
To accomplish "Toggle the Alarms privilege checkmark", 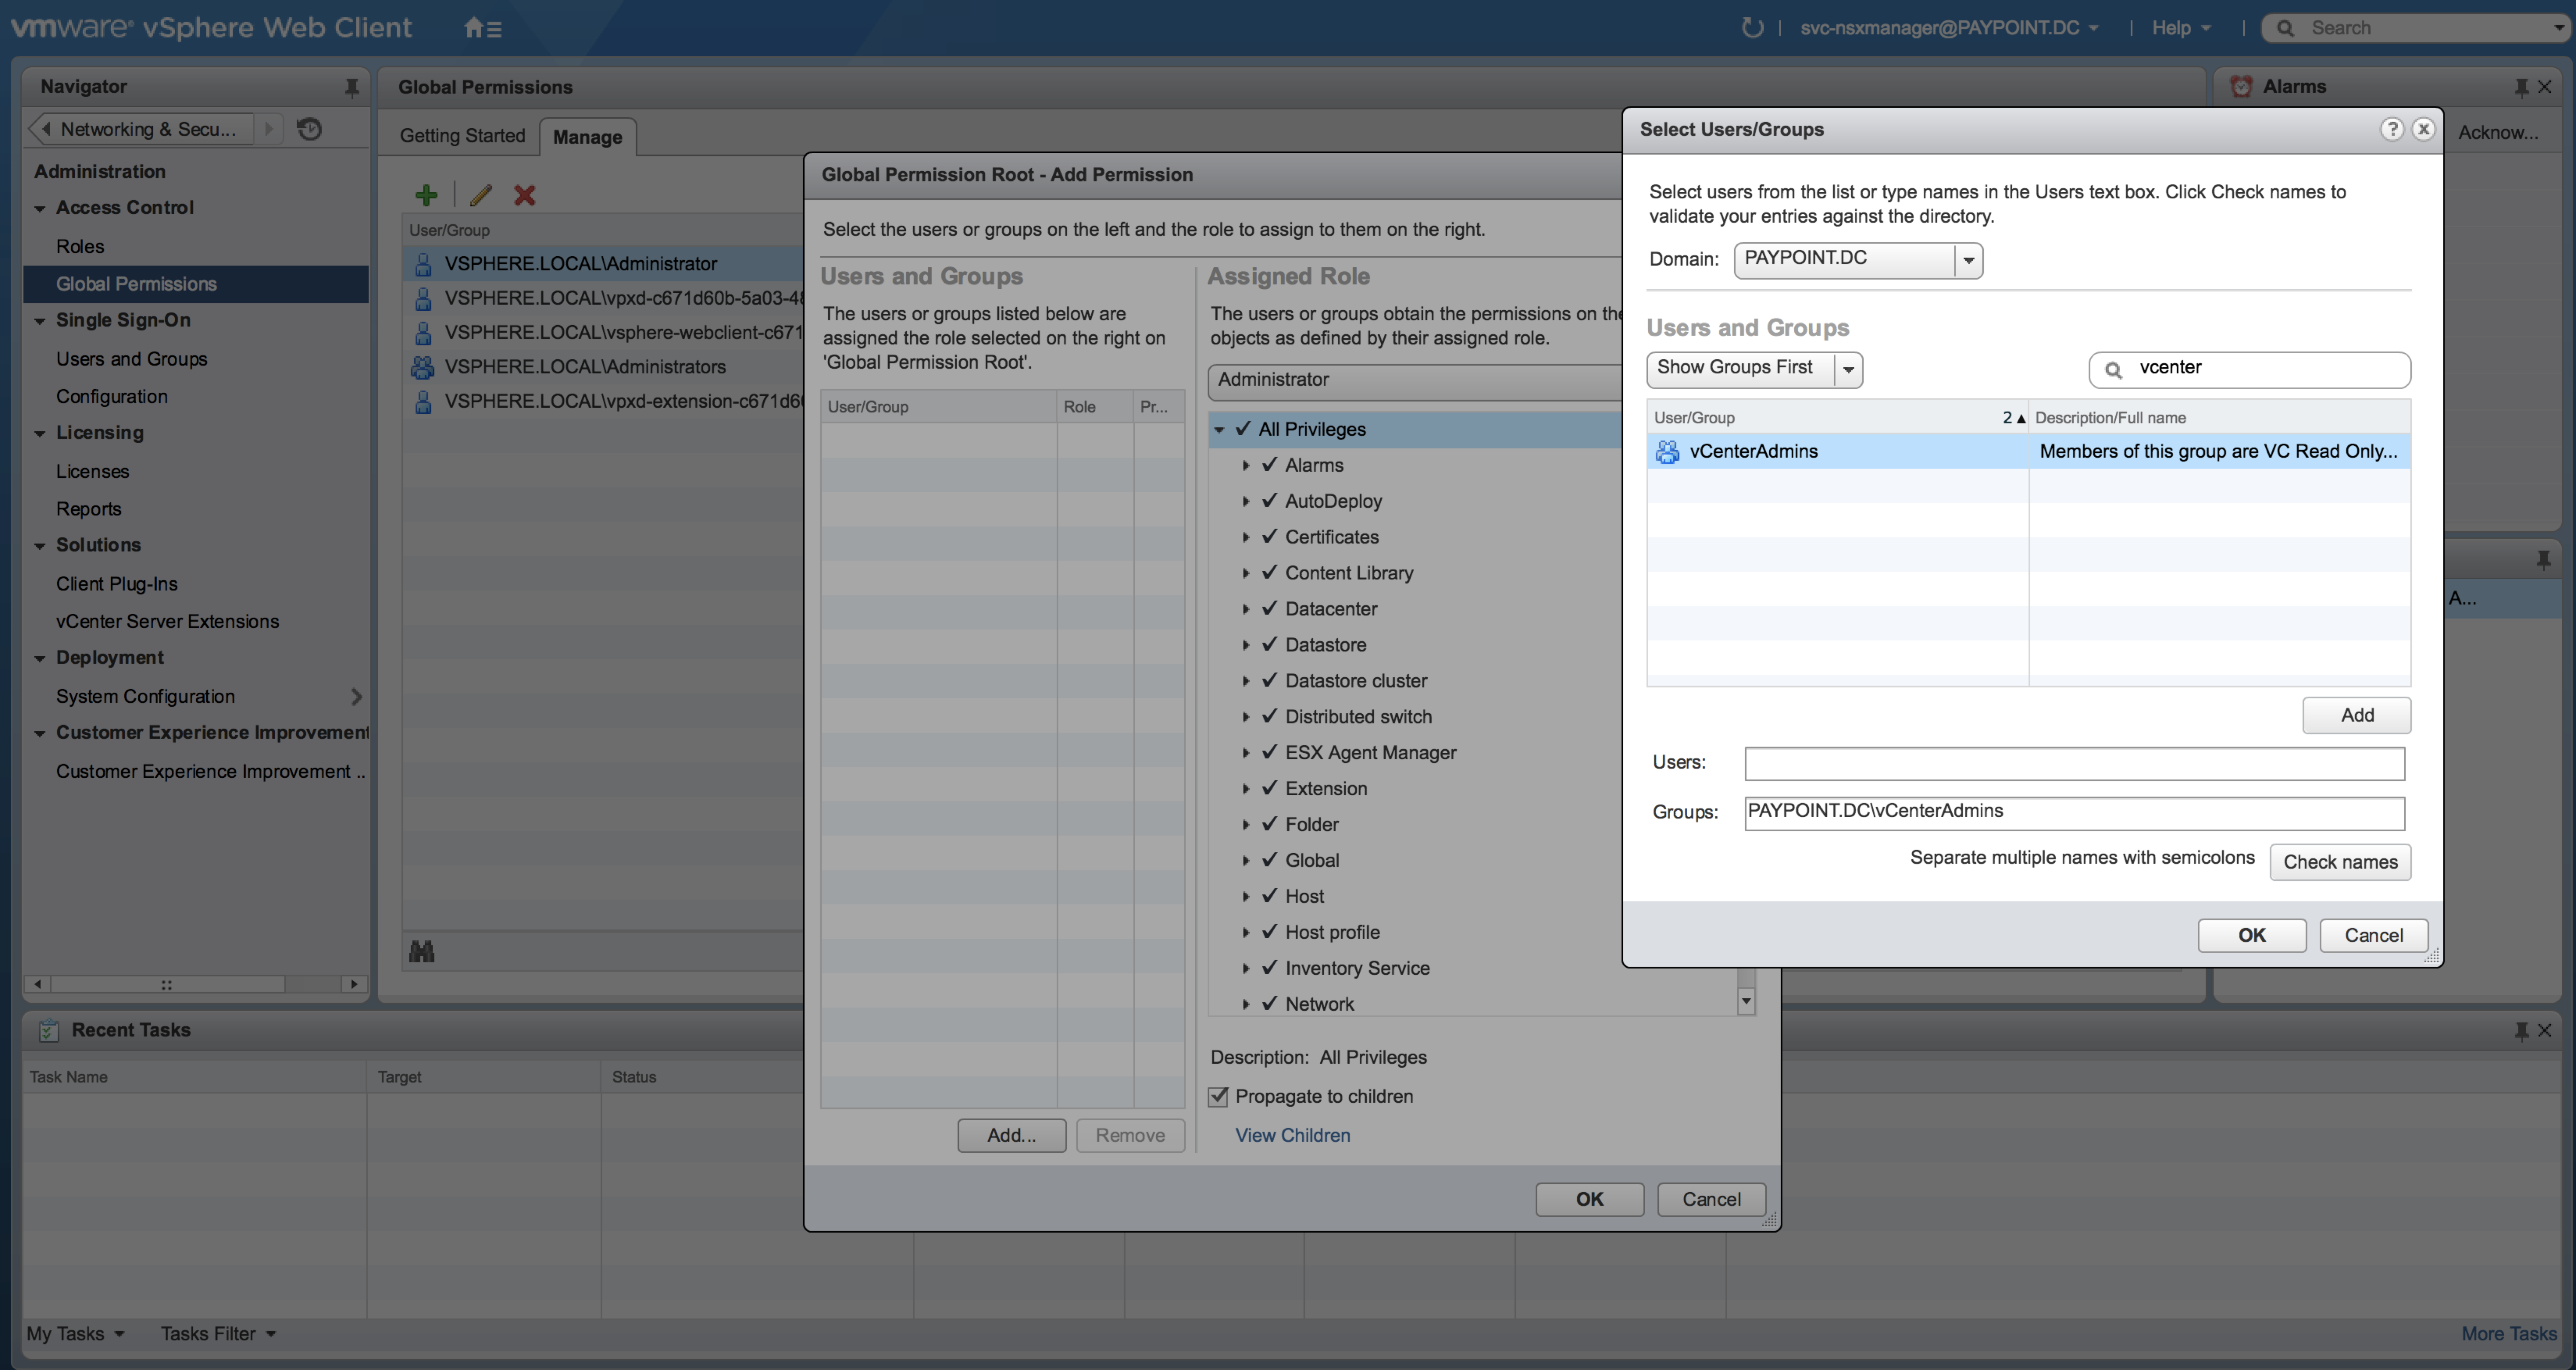I will coord(1270,465).
